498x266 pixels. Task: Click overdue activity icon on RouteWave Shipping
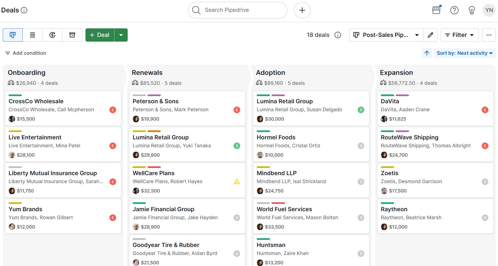coord(485,146)
